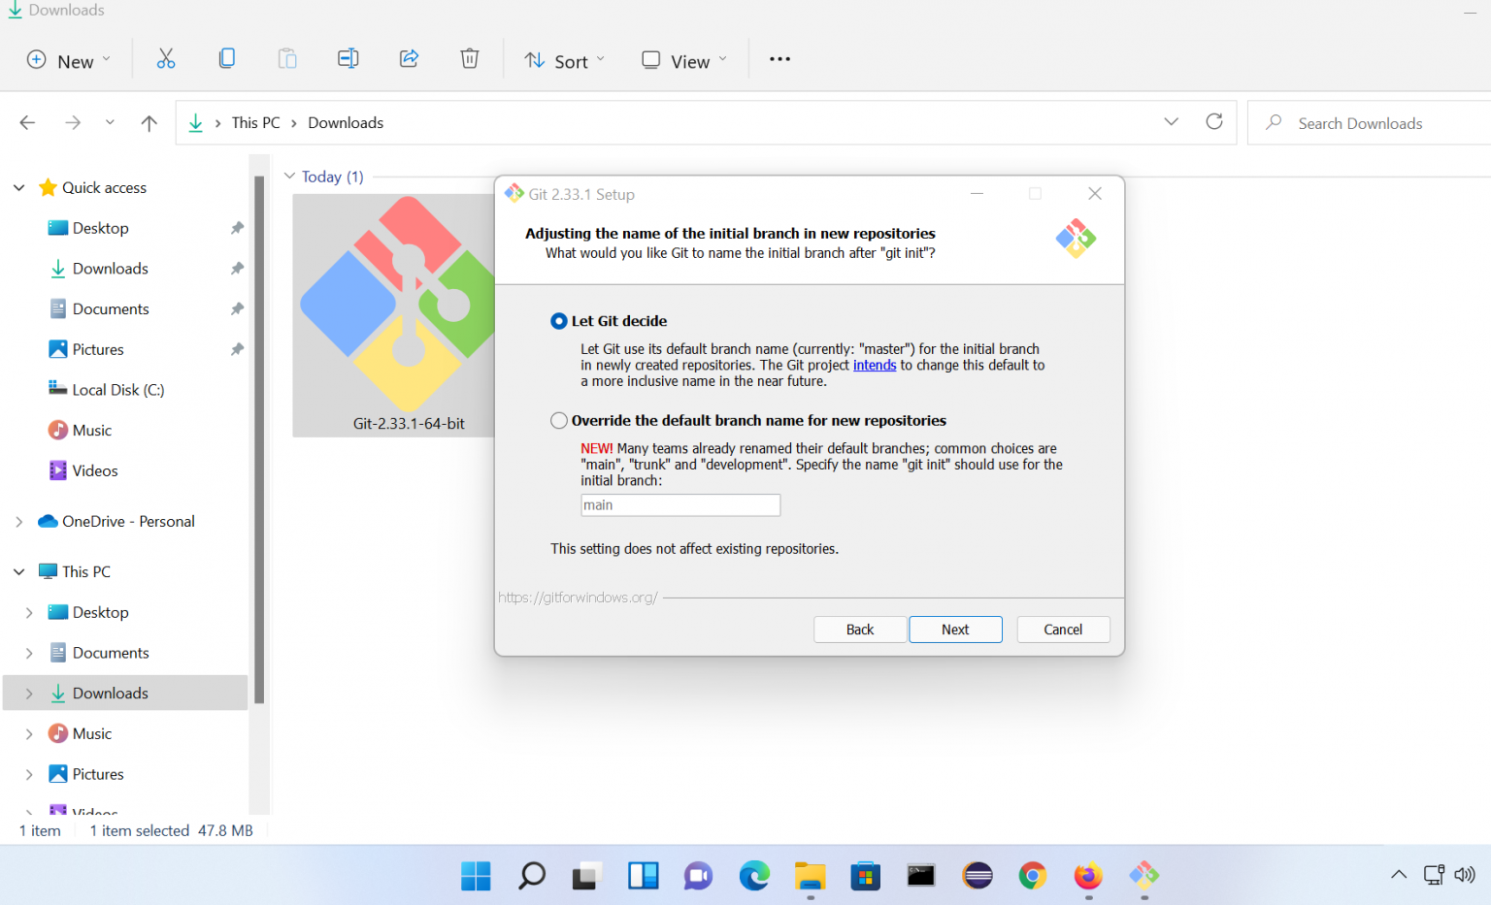The width and height of the screenshot is (1491, 905).
Task: Collapse the This PC tree section
Action: 17,571
